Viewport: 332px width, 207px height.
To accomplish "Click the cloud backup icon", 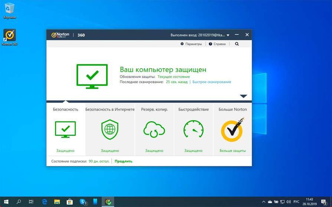I will pyautogui.click(x=154, y=130).
